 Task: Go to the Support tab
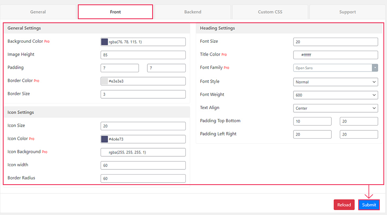click(347, 12)
